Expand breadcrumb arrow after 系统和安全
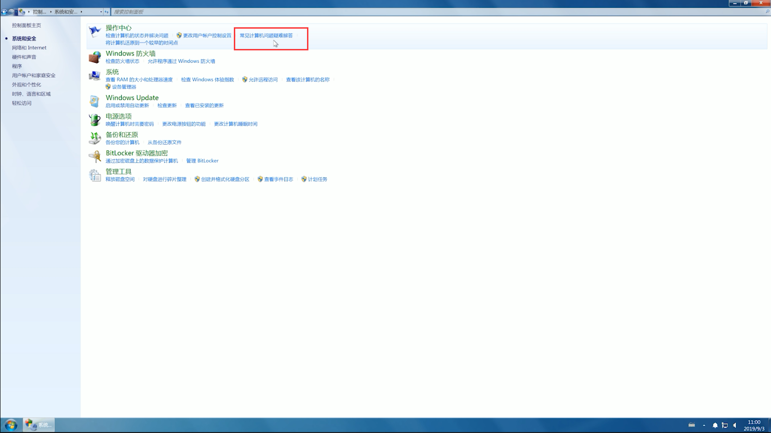 81,12
